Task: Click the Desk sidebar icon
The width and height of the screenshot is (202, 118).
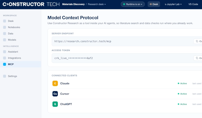Action: click(5, 21)
